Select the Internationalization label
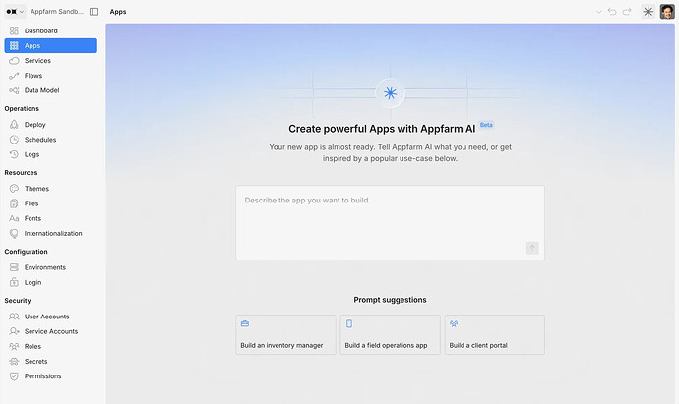 (53, 233)
